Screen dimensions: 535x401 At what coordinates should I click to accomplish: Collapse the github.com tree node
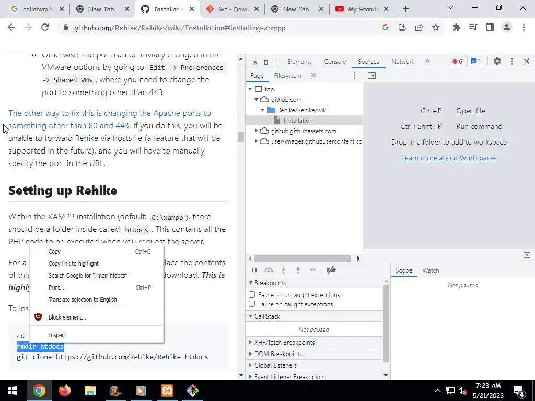pos(256,100)
